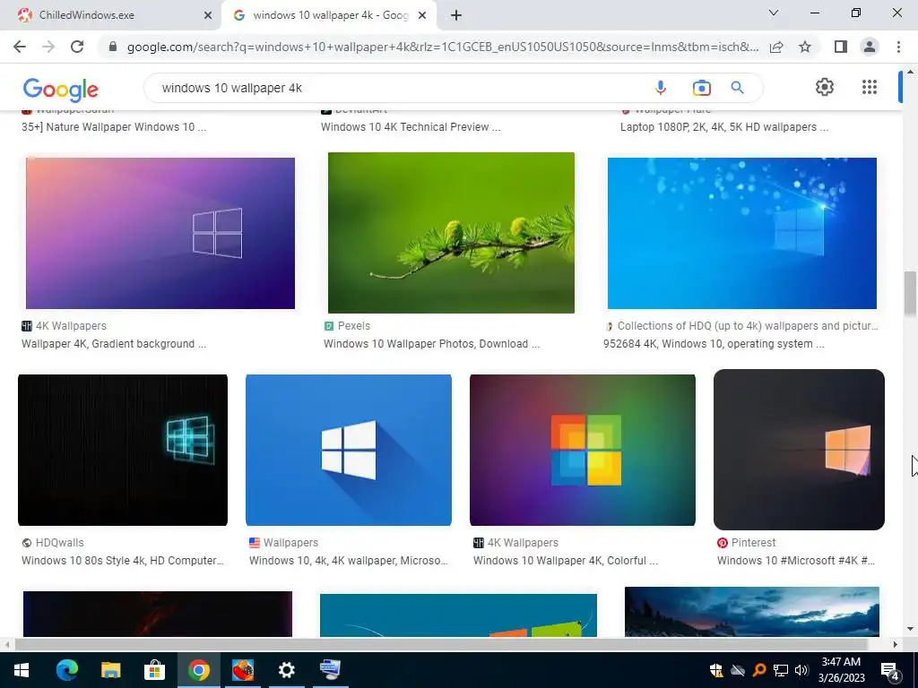The width and height of the screenshot is (918, 688).
Task: Open the volume control in the tray
Action: click(x=801, y=670)
